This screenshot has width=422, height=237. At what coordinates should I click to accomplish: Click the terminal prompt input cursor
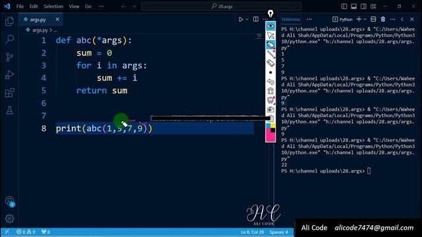pos(369,171)
